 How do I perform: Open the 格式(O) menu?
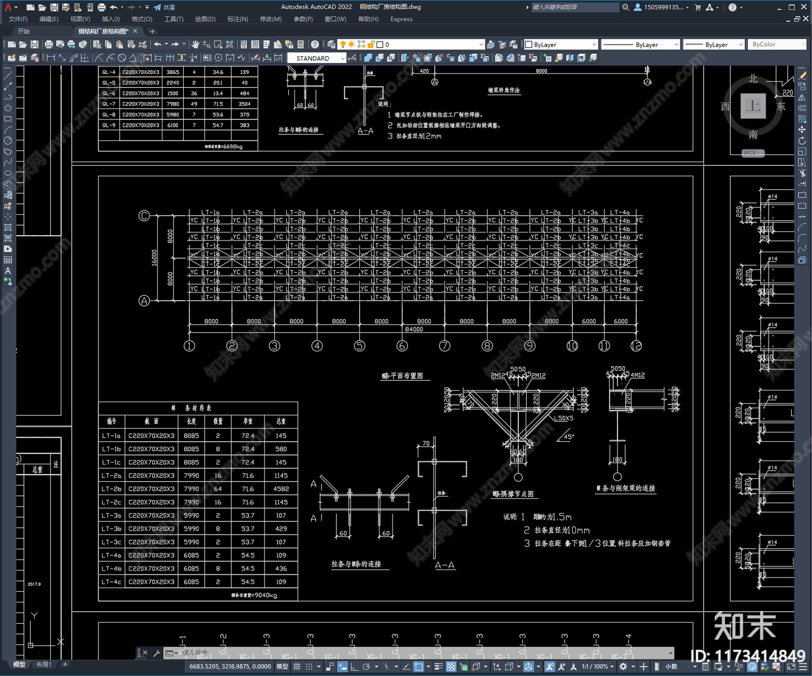tap(142, 19)
